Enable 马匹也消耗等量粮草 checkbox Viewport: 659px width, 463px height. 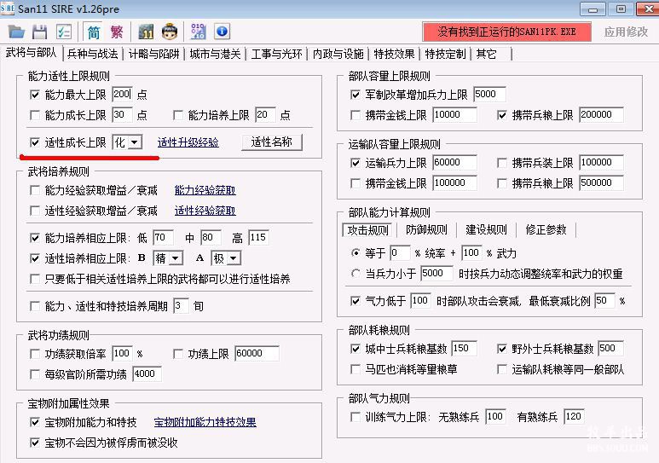point(356,369)
